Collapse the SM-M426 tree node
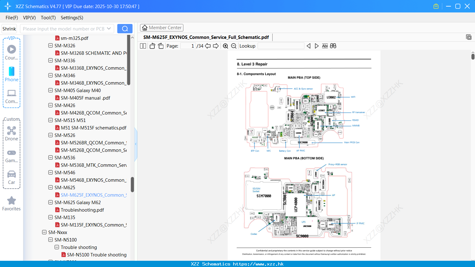The width and height of the screenshot is (475, 267). (x=51, y=105)
